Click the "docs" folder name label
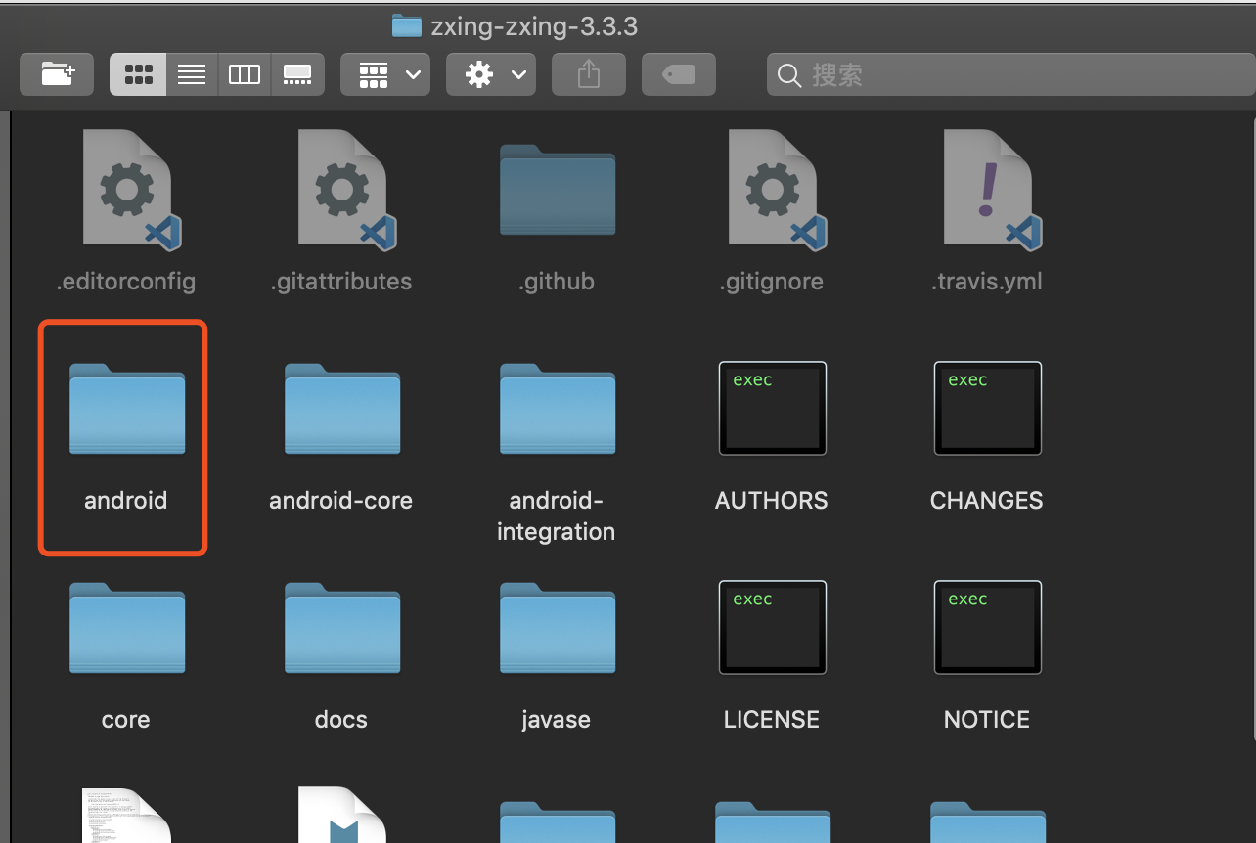The image size is (1256, 843). pyautogui.click(x=341, y=720)
